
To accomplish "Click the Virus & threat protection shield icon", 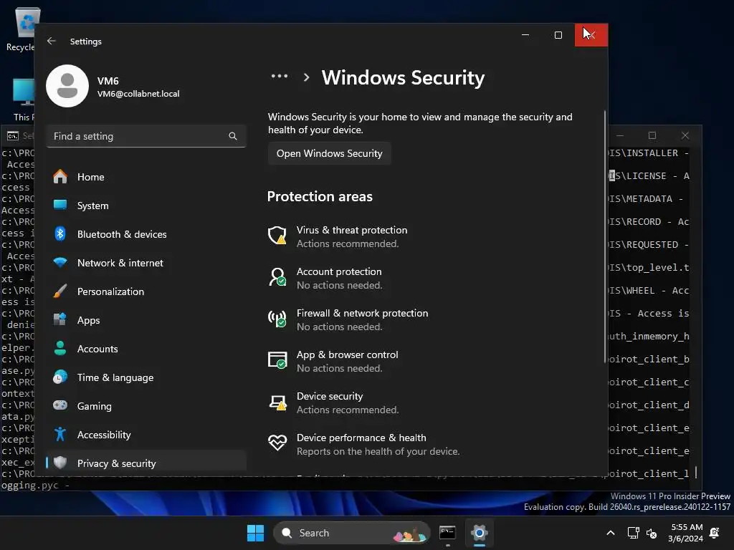I will pos(277,235).
